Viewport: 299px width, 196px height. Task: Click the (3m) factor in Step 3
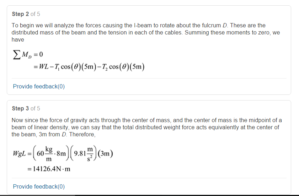(105, 153)
